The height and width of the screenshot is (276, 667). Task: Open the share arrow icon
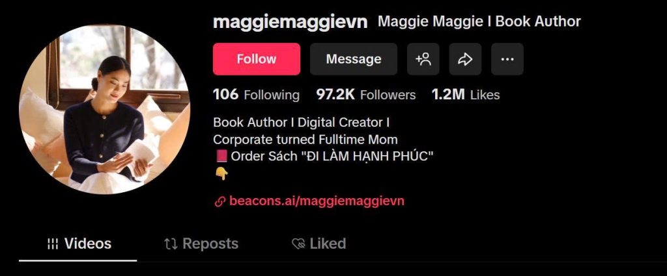point(465,59)
